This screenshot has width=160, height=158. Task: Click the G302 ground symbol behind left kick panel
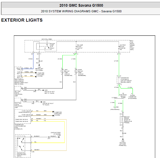(x=39, y=65)
